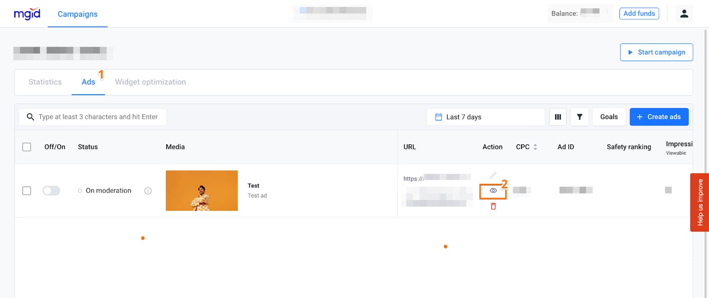Delete the Test ad via trash icon

[493, 206]
